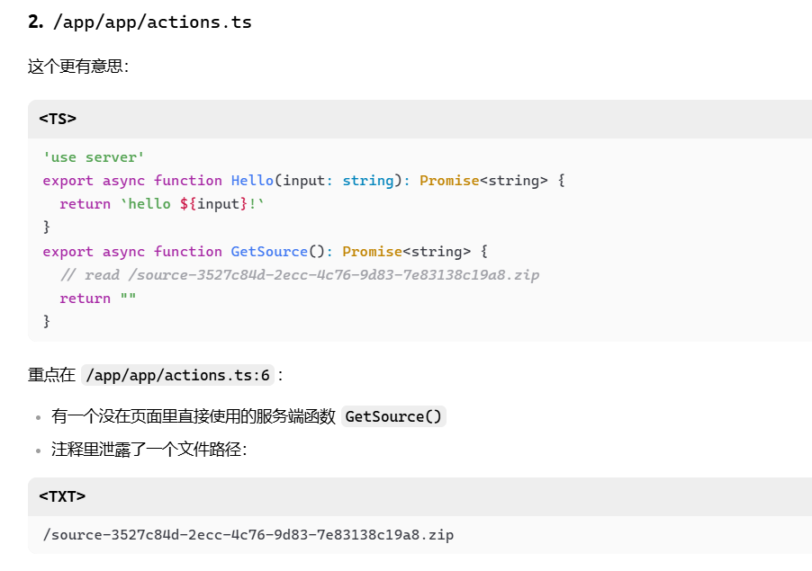Click the <TS> code block language label
This screenshot has height=571, width=812.
point(58,119)
